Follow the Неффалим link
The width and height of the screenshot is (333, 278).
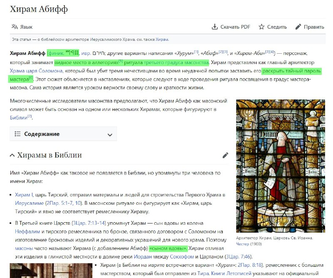click(27, 231)
